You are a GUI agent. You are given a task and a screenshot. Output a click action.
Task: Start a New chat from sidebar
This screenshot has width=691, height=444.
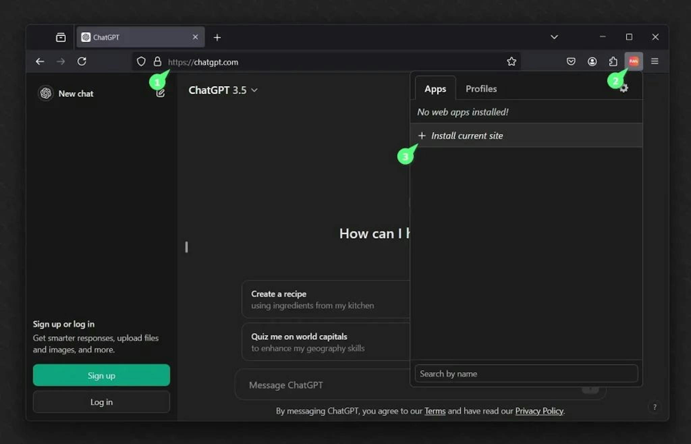[76, 94]
